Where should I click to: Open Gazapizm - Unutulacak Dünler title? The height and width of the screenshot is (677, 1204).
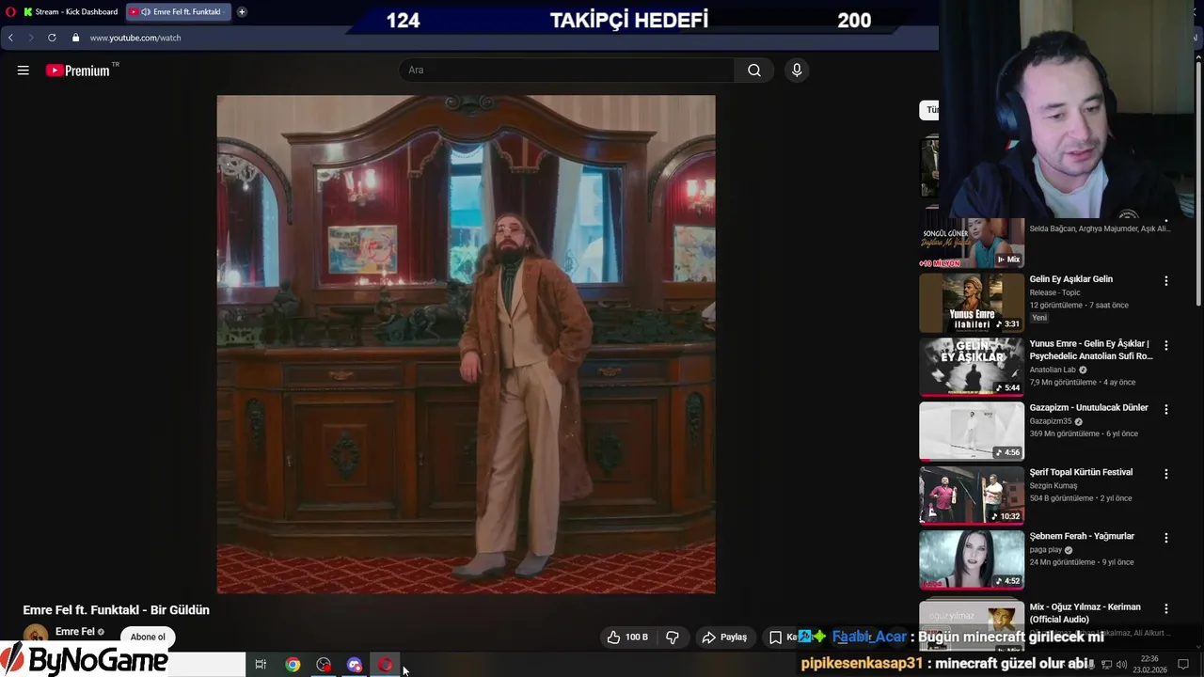tap(1088, 408)
